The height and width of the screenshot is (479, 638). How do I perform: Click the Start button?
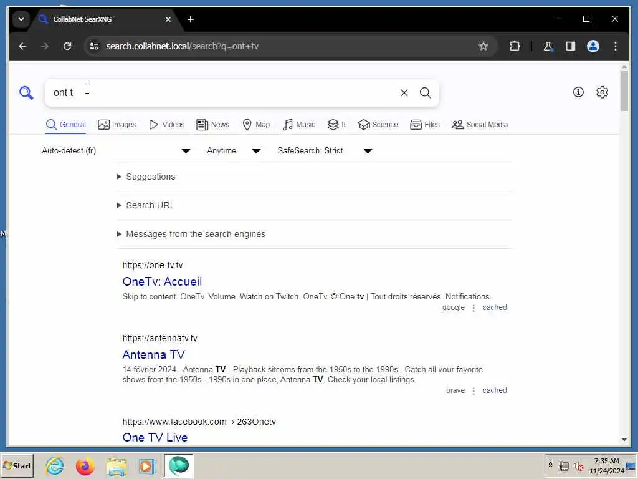(17, 465)
